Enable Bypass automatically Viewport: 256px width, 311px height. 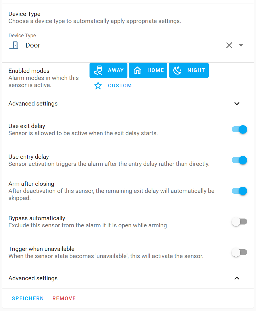click(x=239, y=222)
